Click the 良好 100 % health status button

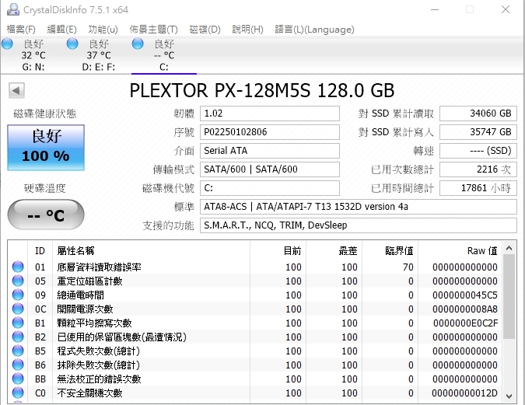(x=46, y=148)
